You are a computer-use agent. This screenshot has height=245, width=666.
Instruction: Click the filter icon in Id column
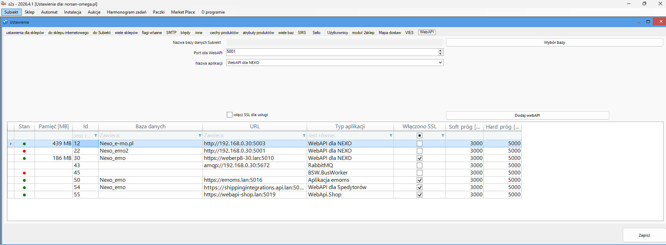[95, 136]
